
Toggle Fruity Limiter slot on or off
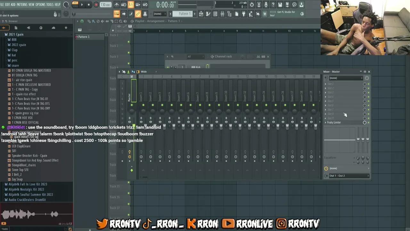pyautogui.click(x=368, y=123)
